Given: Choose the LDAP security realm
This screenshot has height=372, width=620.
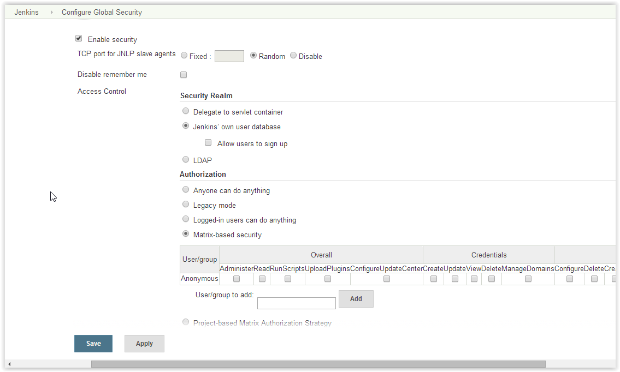Looking at the screenshot, I should [x=185, y=159].
